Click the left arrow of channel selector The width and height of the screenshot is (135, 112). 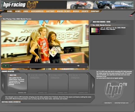3,85
